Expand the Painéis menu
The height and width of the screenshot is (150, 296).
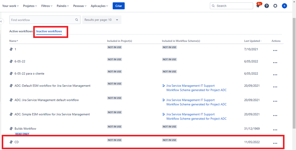(63, 6)
